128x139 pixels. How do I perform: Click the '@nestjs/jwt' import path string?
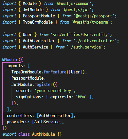pyautogui.click(x=77, y=10)
